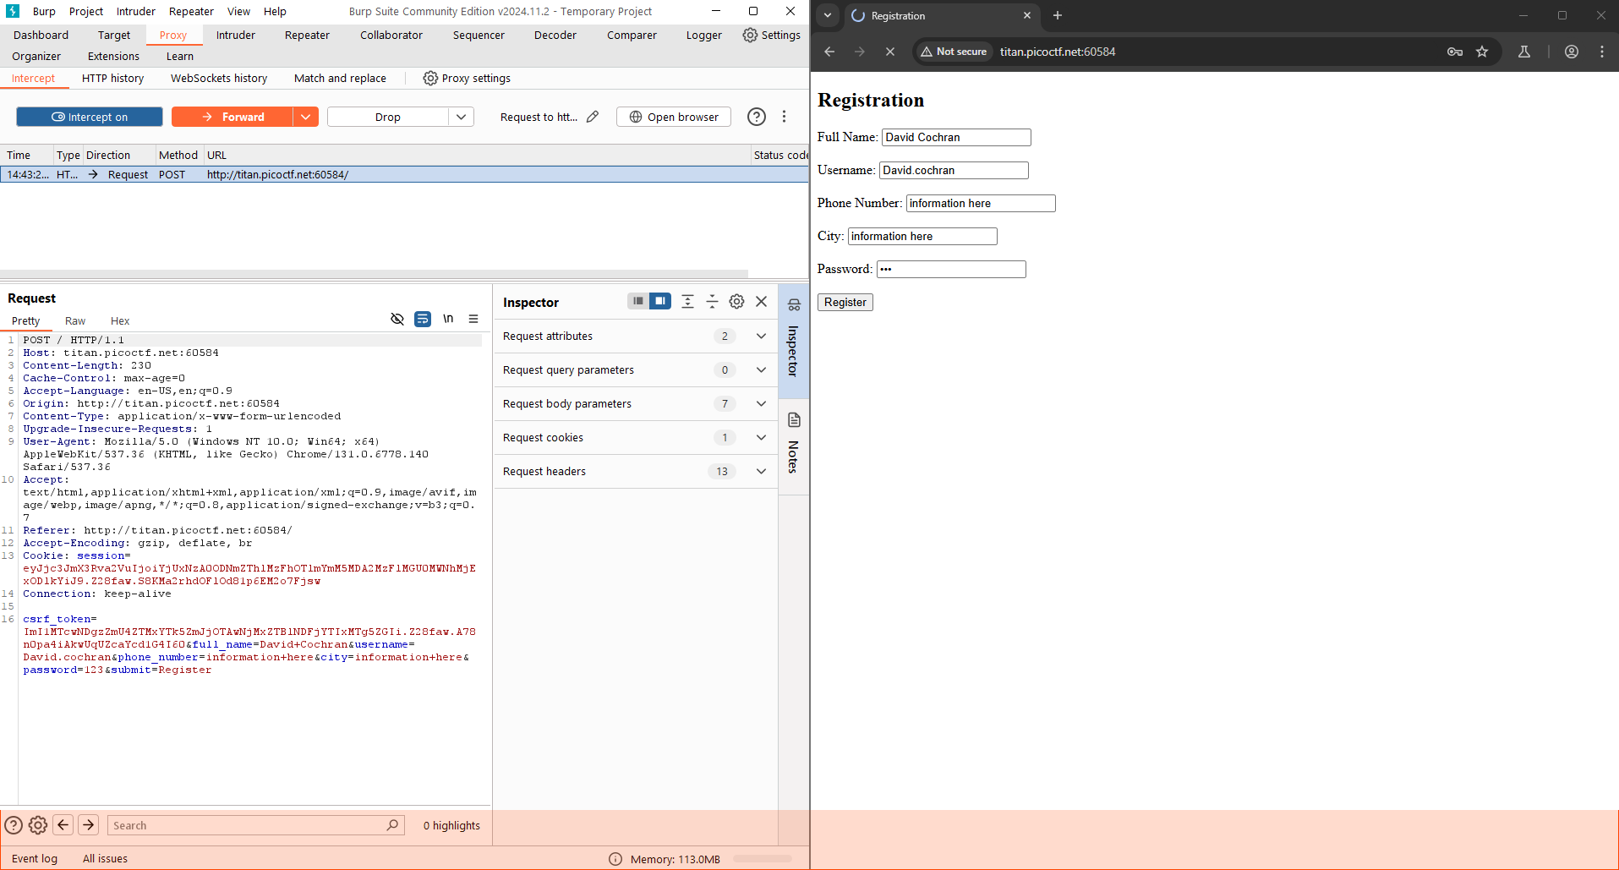Open All issues in status bar
The width and height of the screenshot is (1619, 870).
coord(105,858)
